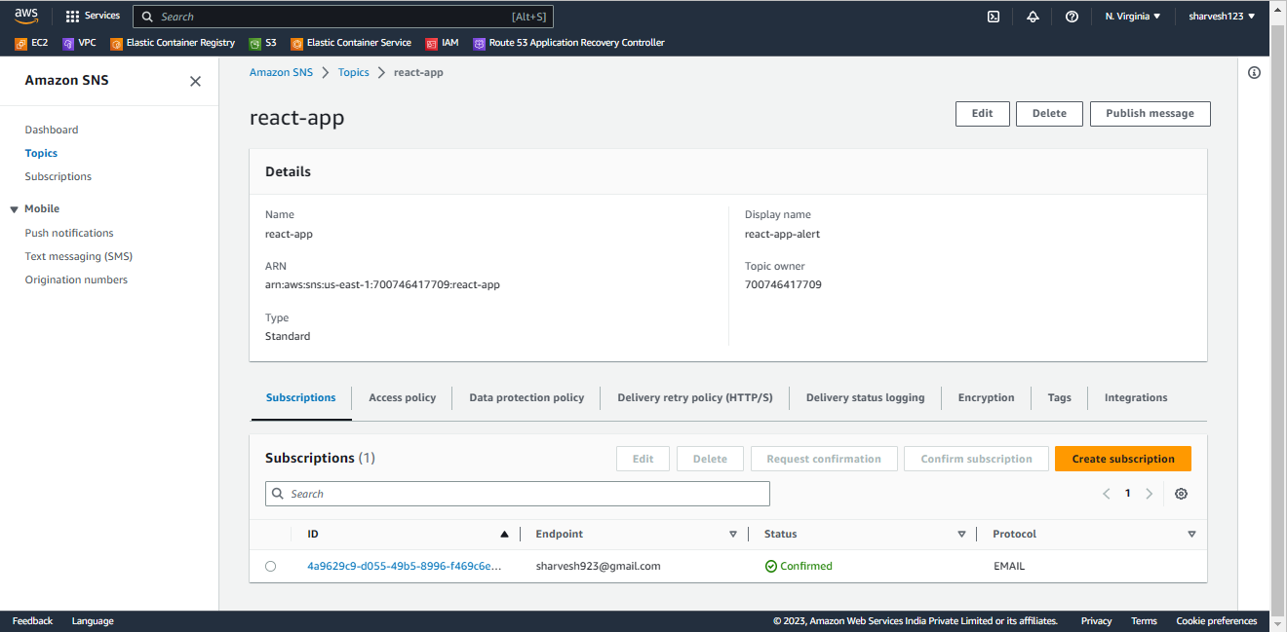Select the confirmed email subscription radio button

point(270,566)
